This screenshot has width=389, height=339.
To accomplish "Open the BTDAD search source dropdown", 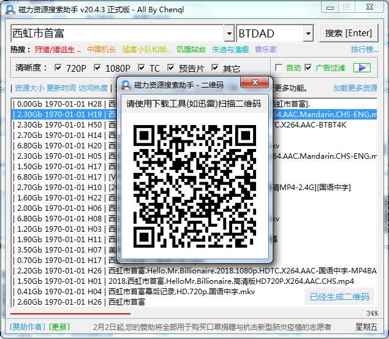I will (x=308, y=33).
